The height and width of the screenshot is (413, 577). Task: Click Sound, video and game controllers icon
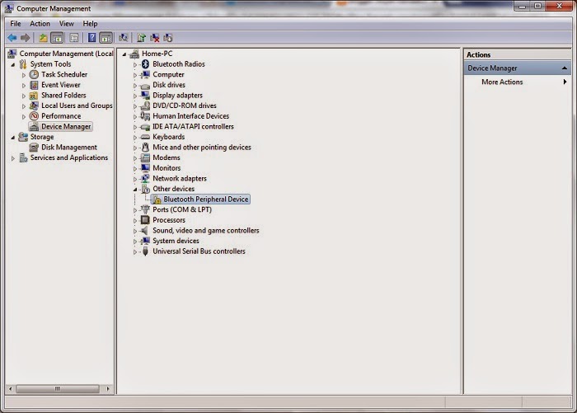click(145, 231)
